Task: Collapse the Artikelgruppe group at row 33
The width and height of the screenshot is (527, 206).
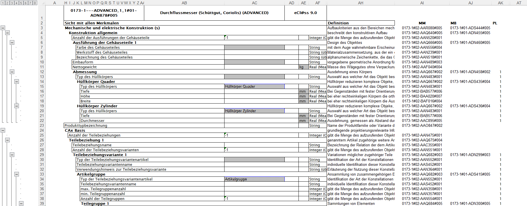Action: click(x=17, y=174)
